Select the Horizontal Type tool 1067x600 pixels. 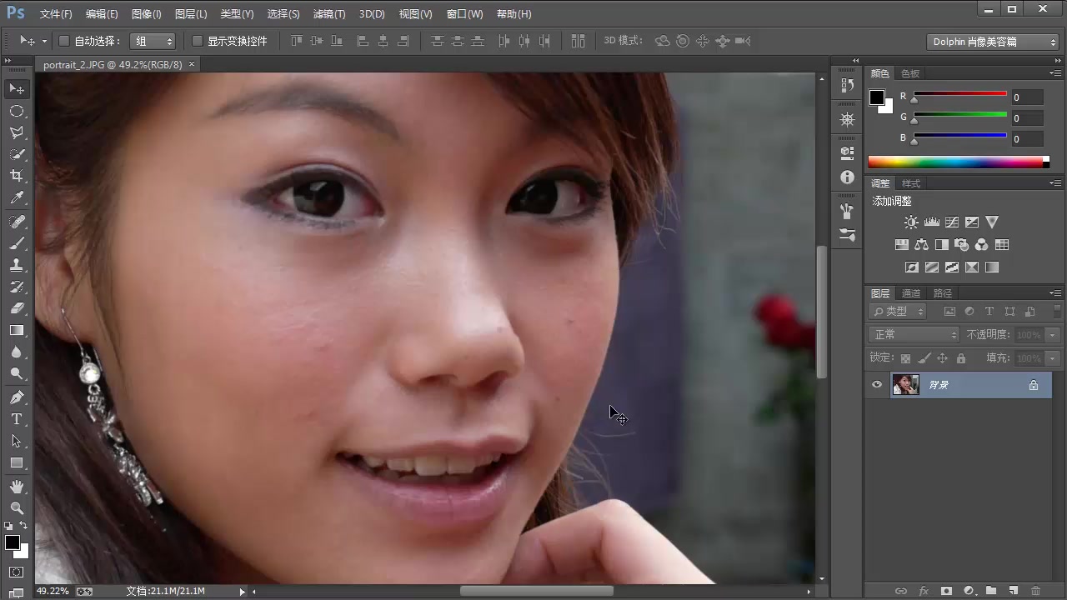17,419
